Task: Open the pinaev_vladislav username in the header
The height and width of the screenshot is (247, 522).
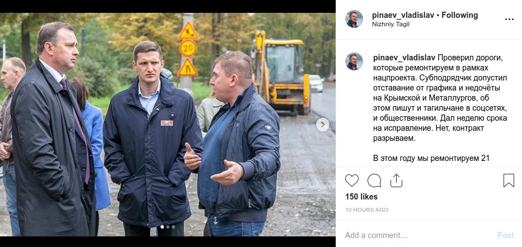Action: [403, 15]
